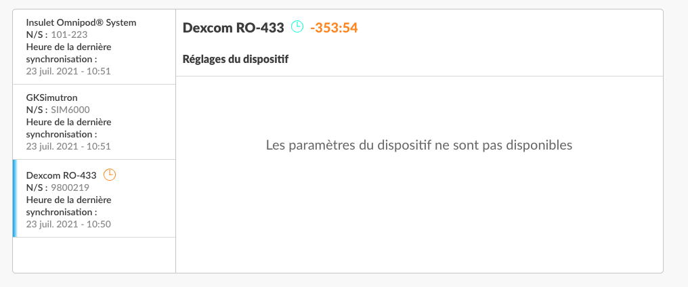Click the GKSimutron sync time 10:51
This screenshot has width=688, height=287.
[x=68, y=146]
